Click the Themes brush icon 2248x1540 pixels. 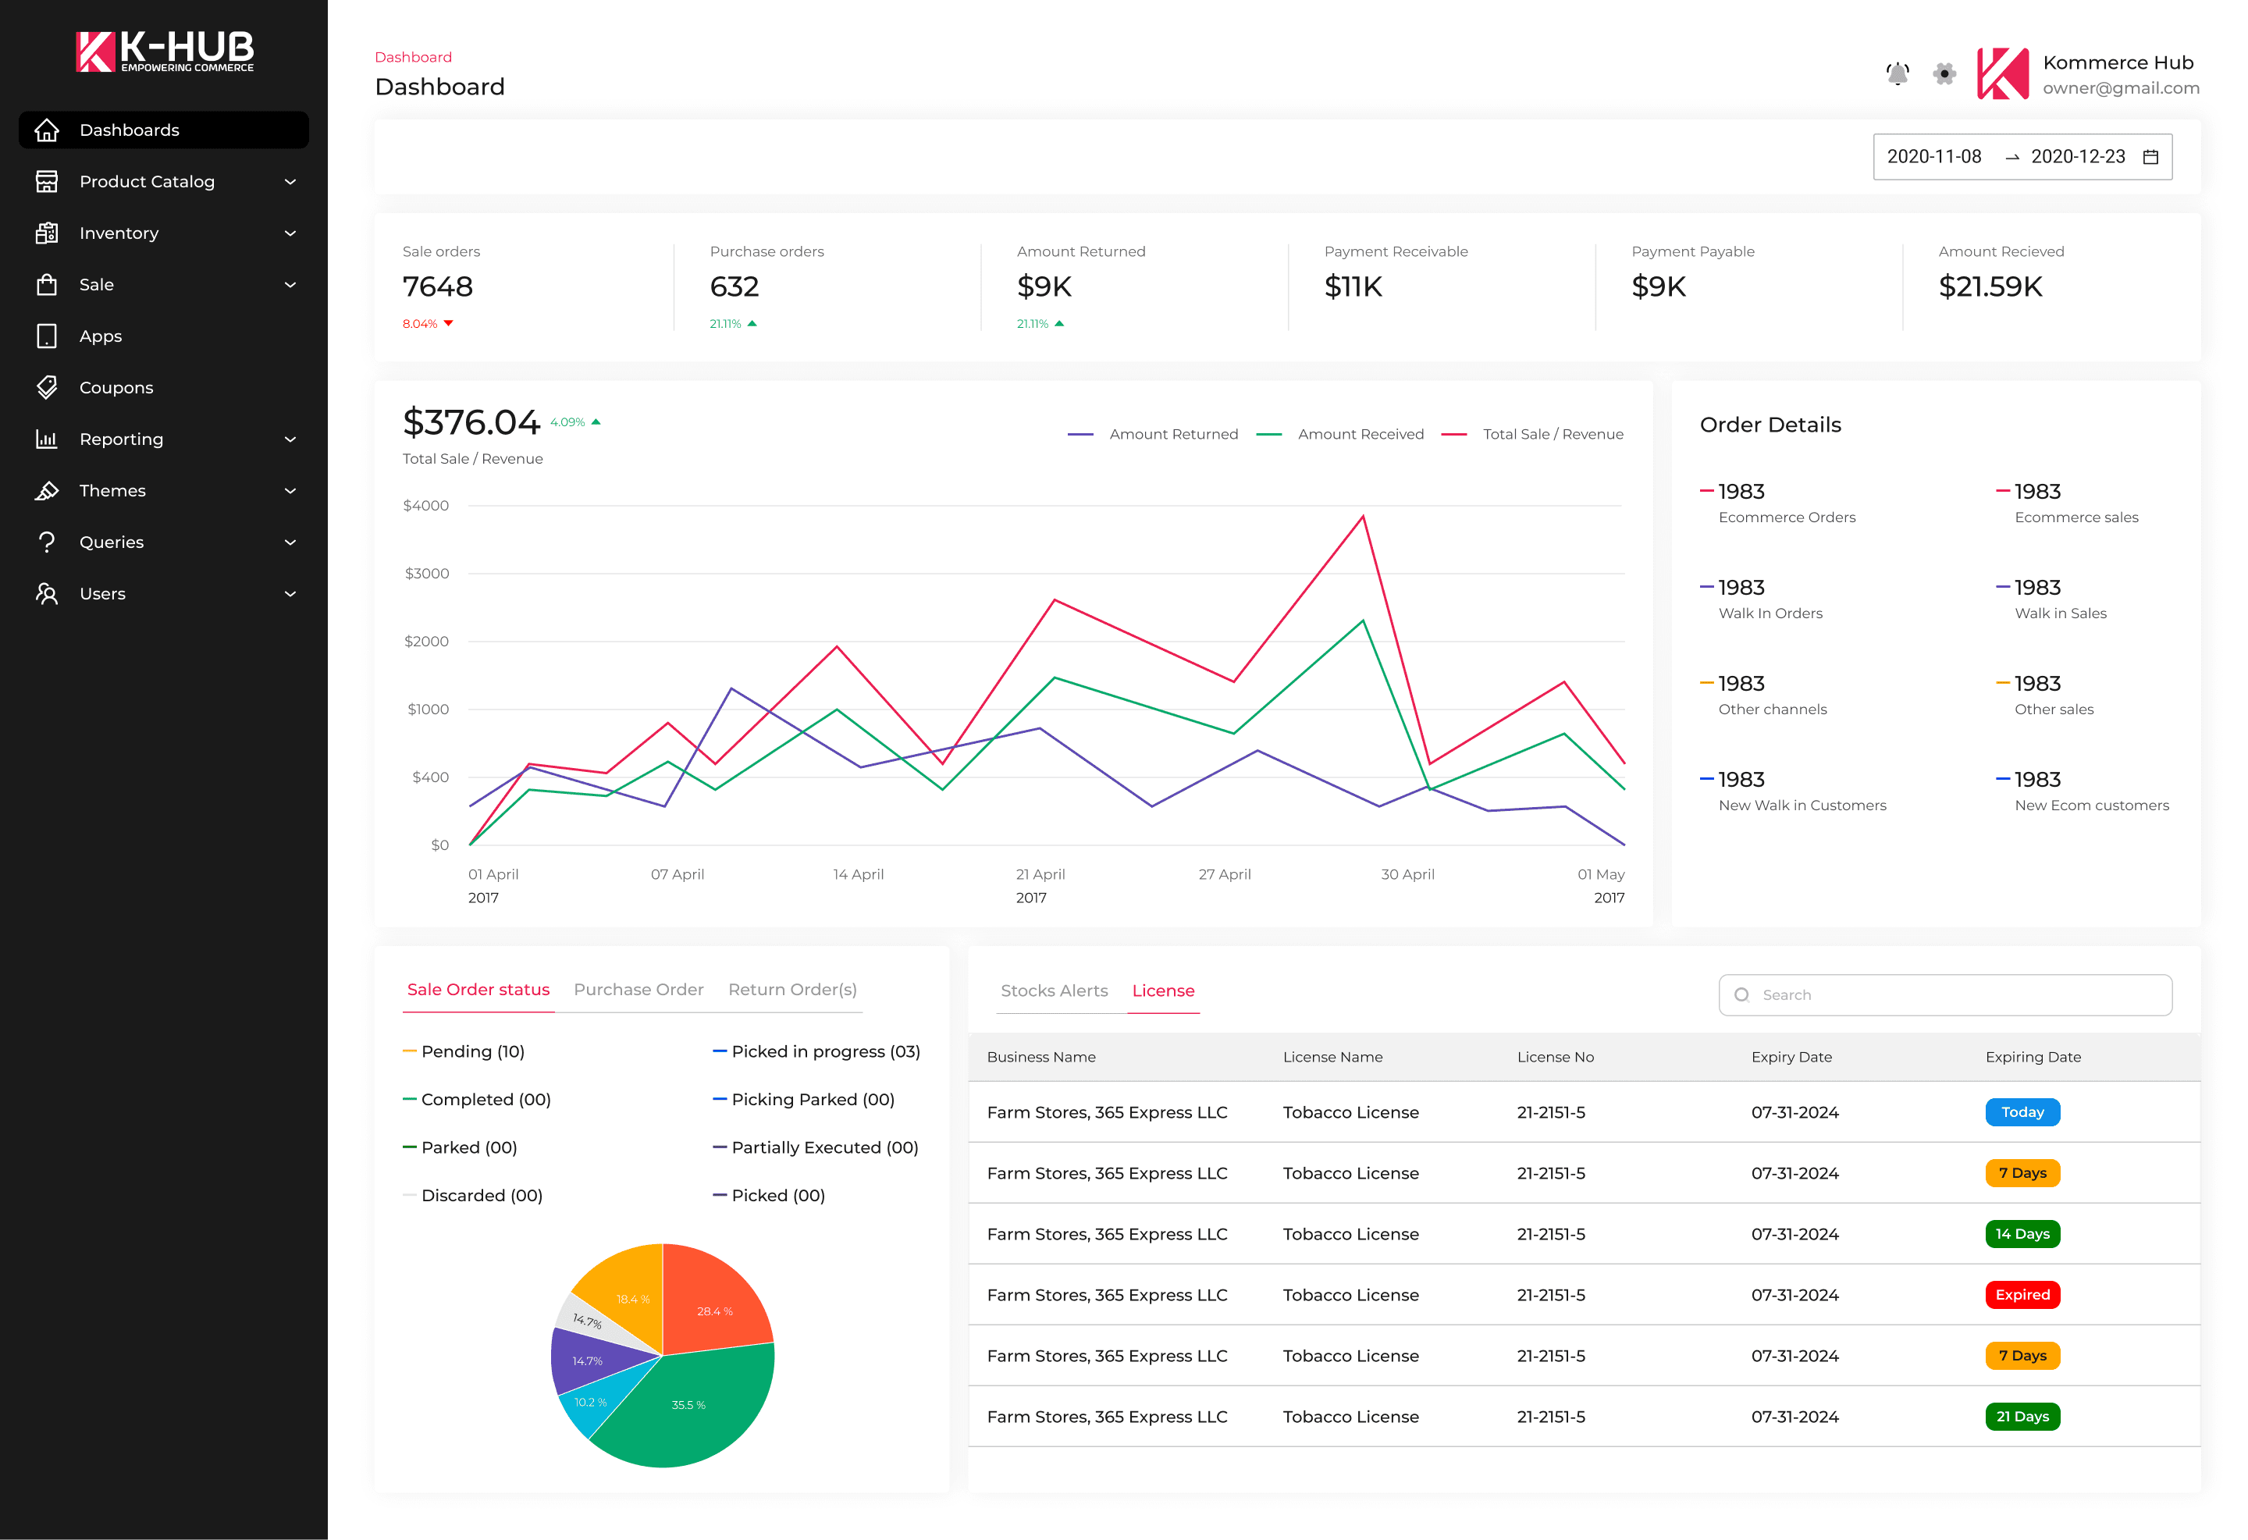point(46,490)
